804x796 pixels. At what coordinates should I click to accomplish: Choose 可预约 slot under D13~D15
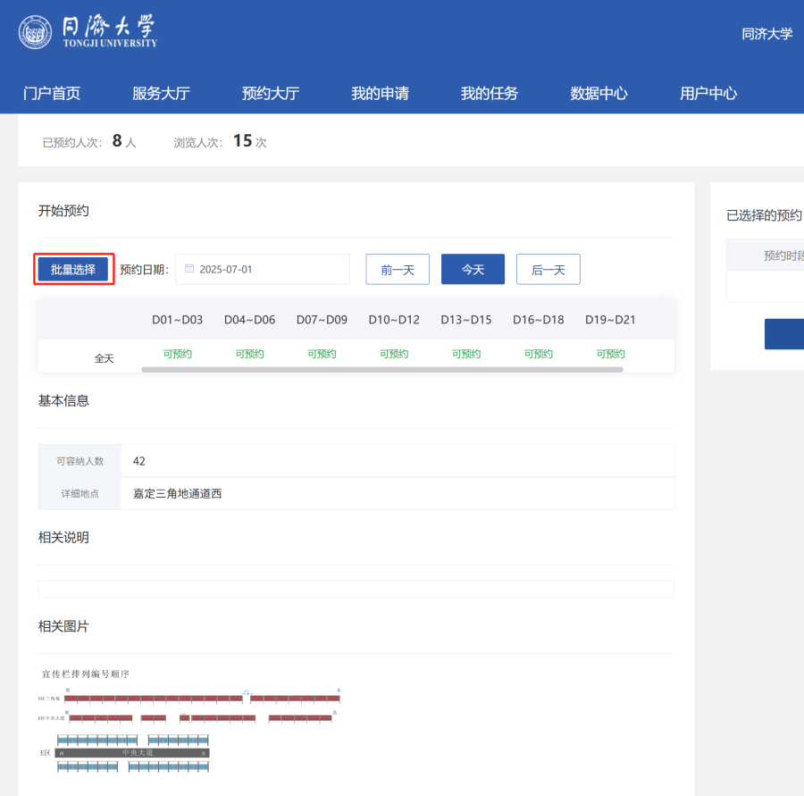coord(466,354)
